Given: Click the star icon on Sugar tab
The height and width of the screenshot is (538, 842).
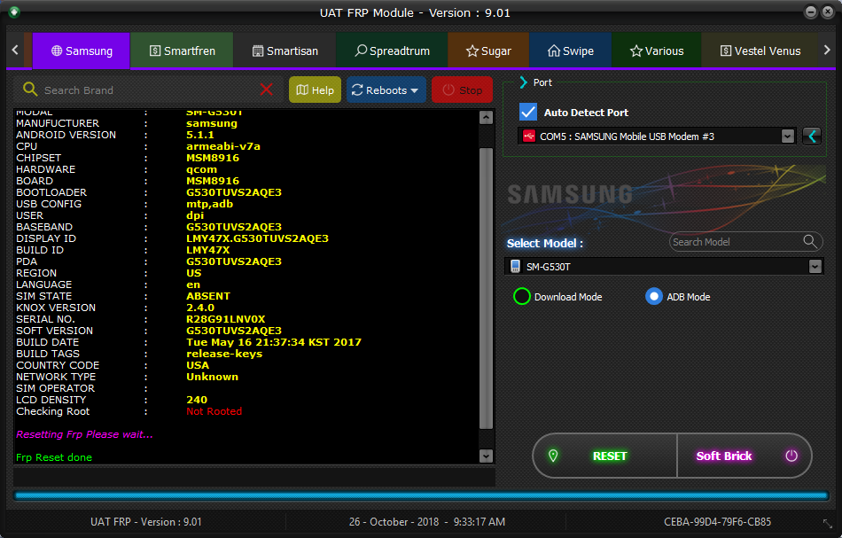Looking at the screenshot, I should tap(472, 51).
